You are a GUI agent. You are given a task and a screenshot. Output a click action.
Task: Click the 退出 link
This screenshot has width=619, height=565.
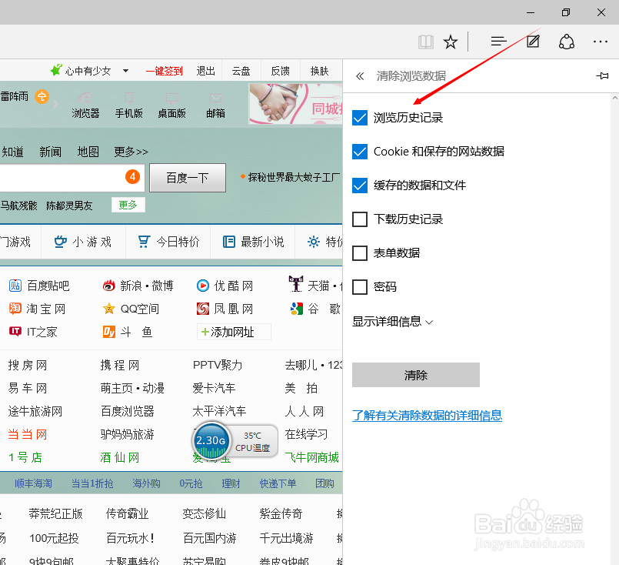tap(205, 71)
